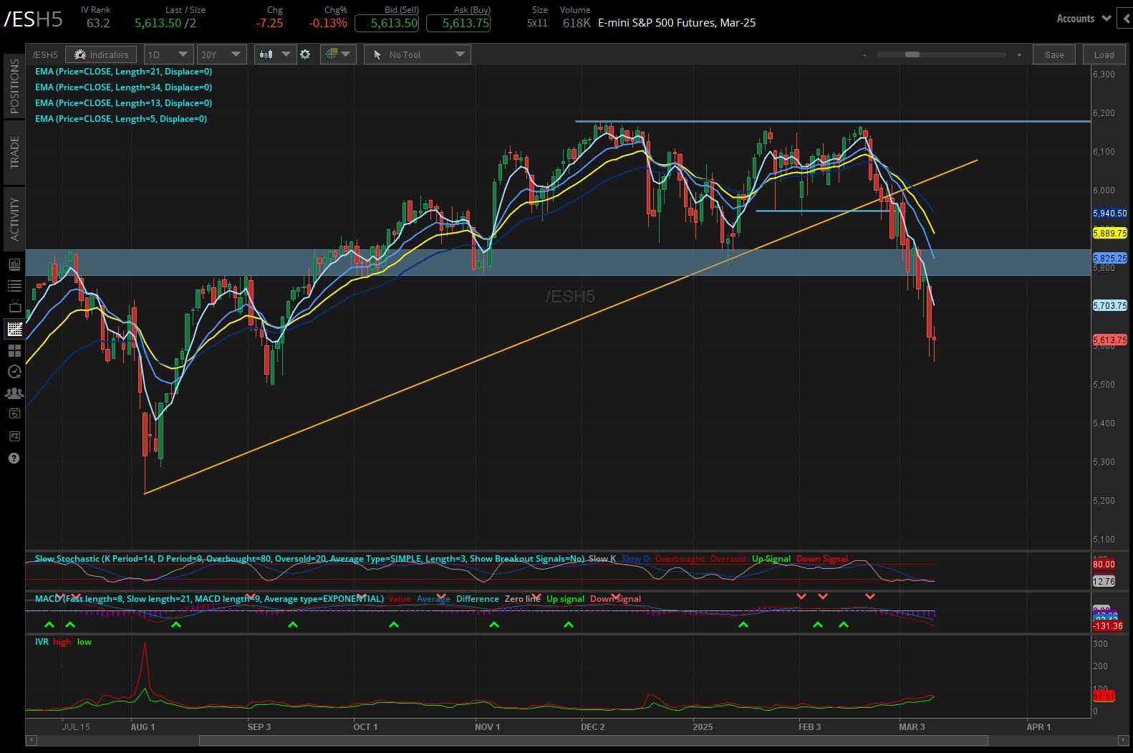Expand the crosshair mode dropdown arrow

coord(347,54)
